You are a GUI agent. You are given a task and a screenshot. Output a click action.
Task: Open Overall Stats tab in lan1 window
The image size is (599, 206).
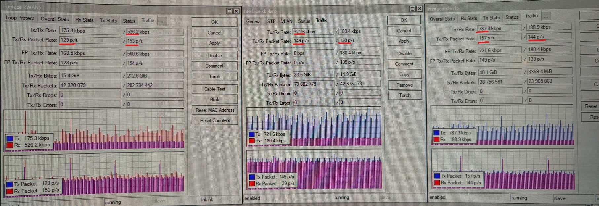[442, 19]
